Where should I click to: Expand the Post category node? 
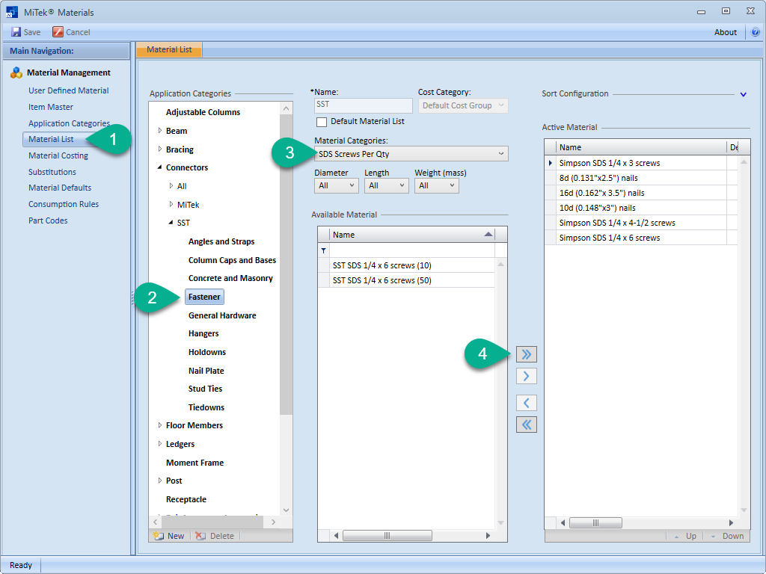(x=160, y=481)
